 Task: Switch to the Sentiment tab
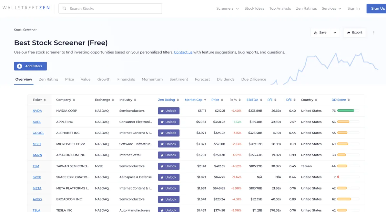coord(179,79)
